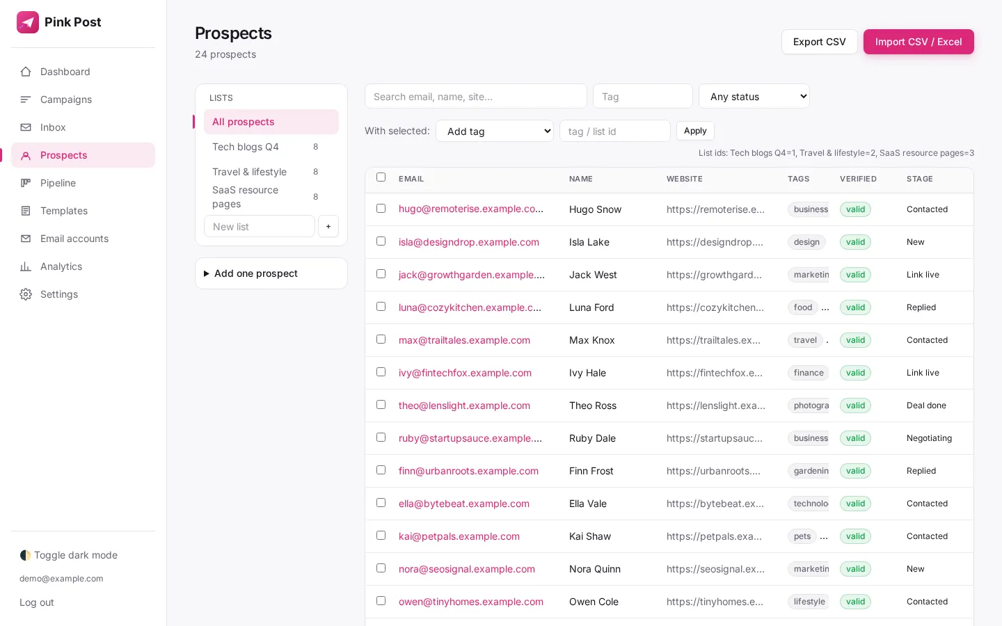Add new list with plus button

point(328,226)
